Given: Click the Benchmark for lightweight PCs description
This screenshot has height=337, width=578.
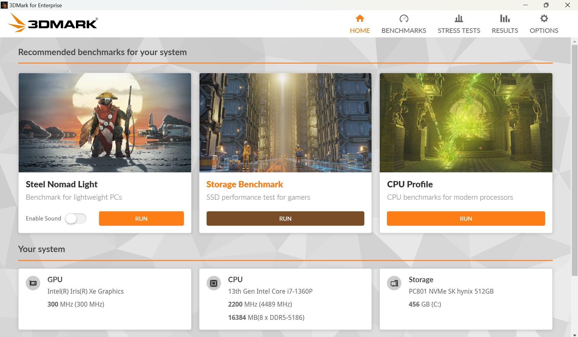Looking at the screenshot, I should click(74, 197).
